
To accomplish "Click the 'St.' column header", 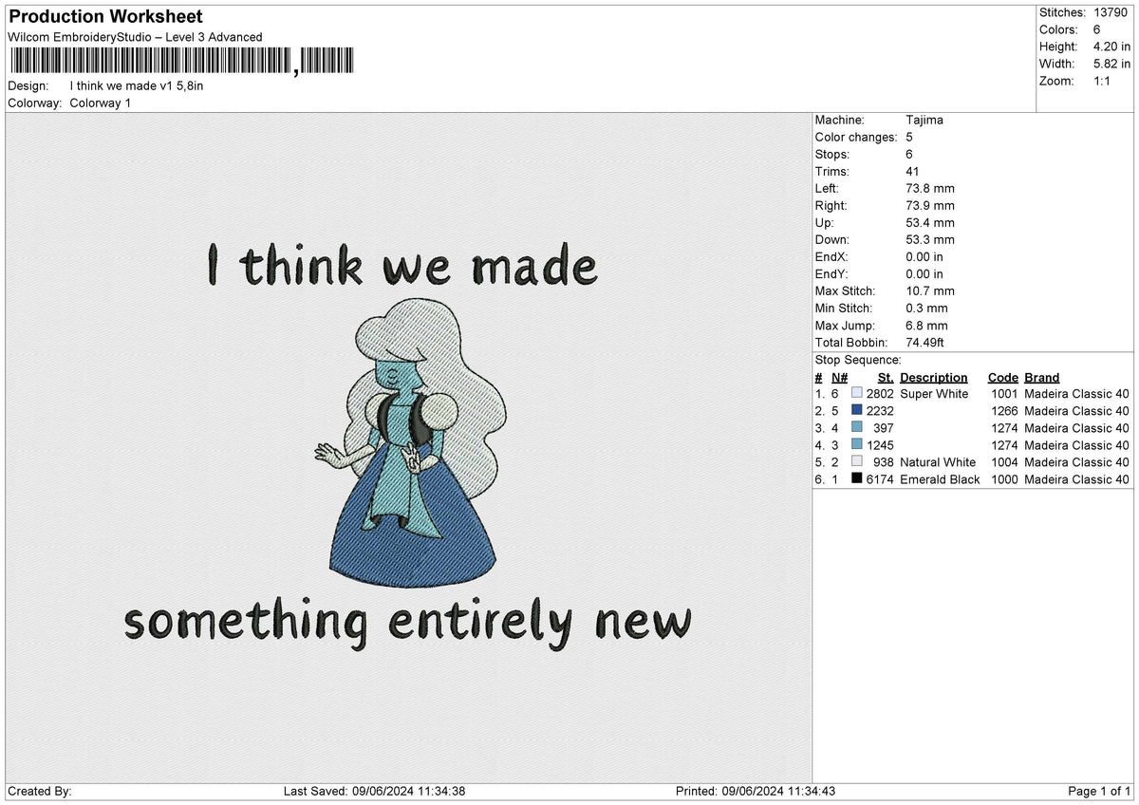I will (886, 377).
